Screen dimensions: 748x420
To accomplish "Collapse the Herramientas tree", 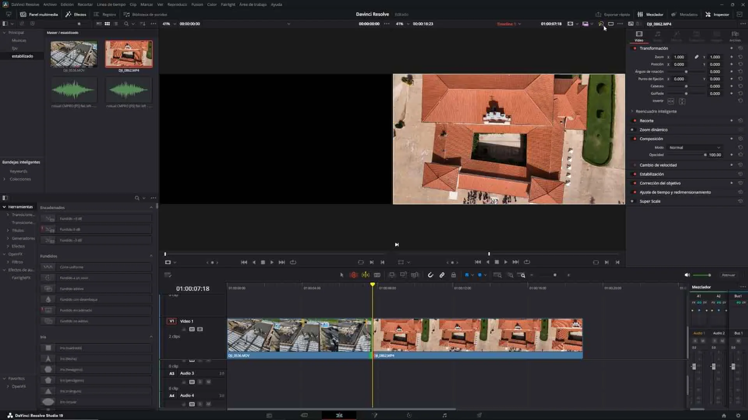I will [4, 207].
